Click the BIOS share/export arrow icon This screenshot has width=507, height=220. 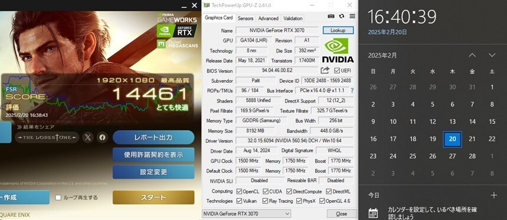pos(325,70)
